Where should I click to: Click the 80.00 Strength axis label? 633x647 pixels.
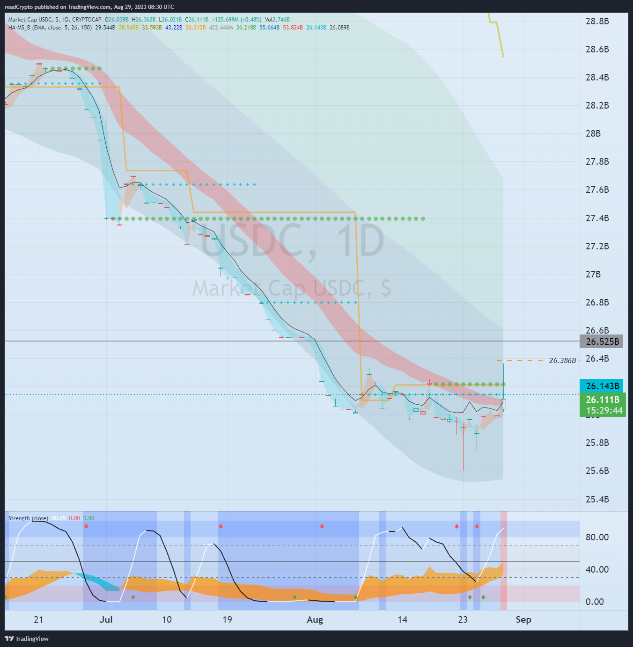(597, 537)
